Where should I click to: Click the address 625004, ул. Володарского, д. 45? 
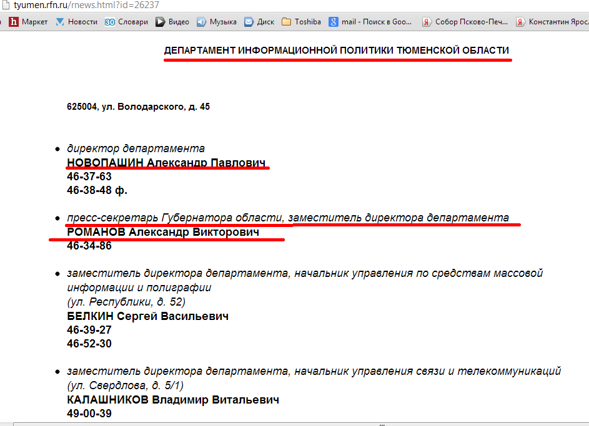coord(138,107)
